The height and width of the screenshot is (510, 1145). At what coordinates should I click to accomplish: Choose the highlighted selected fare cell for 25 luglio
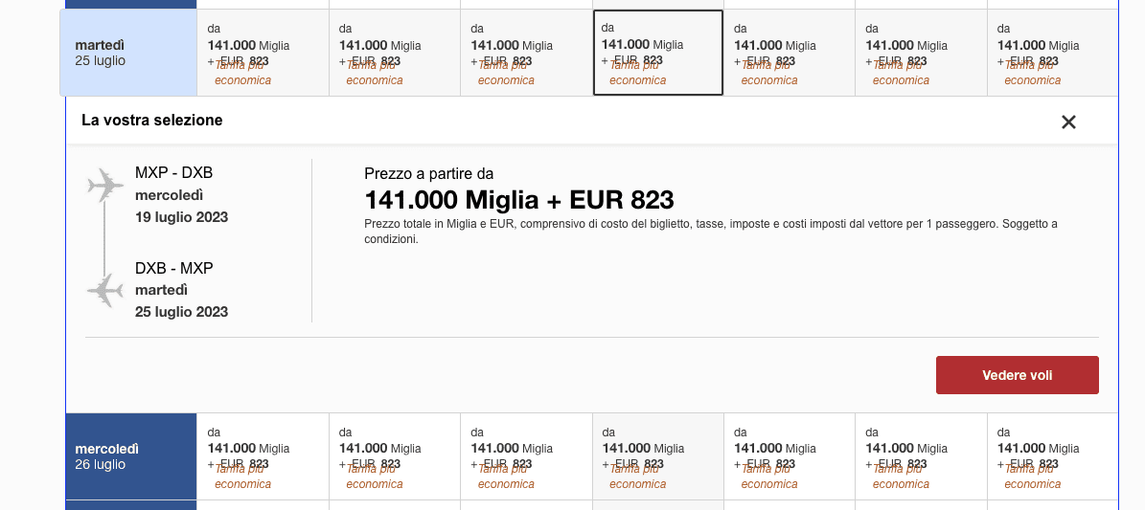pos(658,53)
